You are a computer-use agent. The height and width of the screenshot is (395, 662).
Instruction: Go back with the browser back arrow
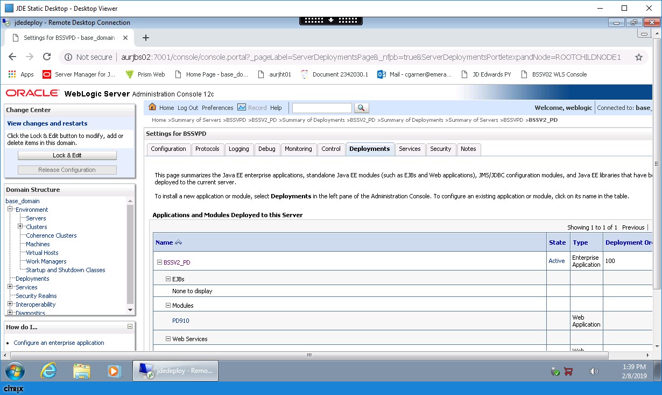click(12, 57)
